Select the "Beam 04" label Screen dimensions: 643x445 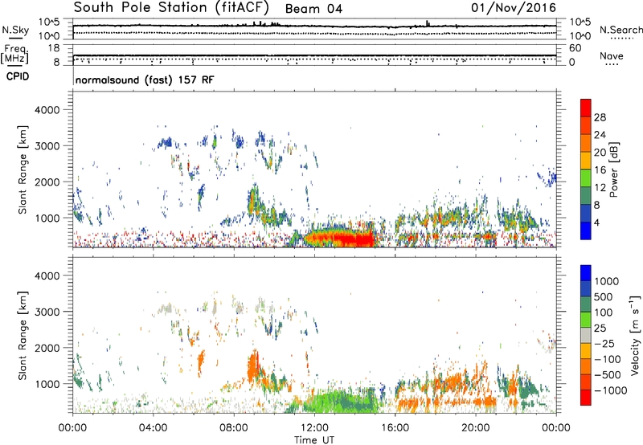(x=313, y=9)
